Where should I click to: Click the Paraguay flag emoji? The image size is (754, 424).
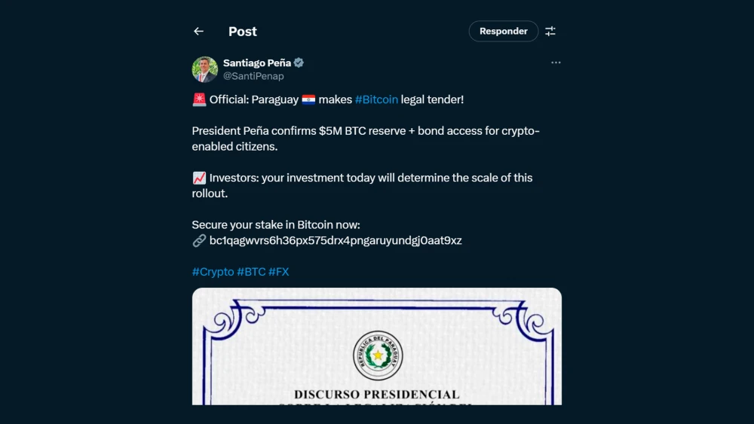pos(308,99)
